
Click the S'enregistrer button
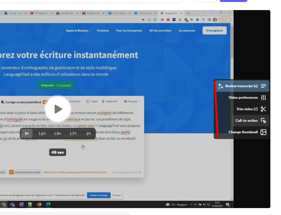coord(215,31)
